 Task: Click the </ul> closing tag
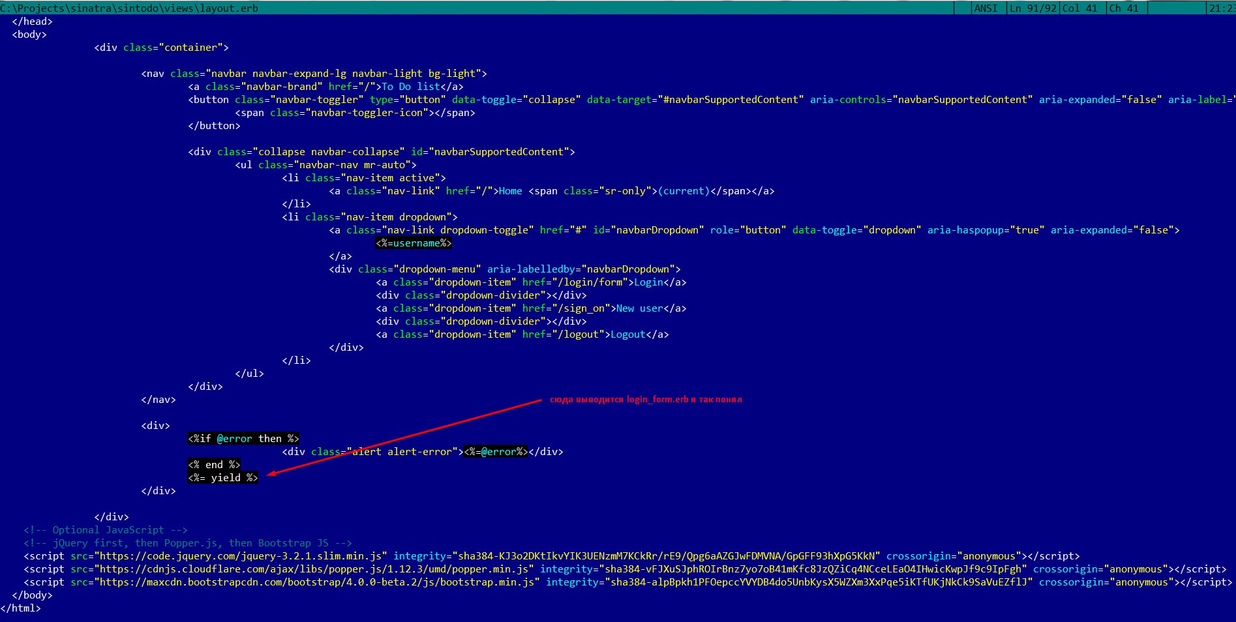coord(249,374)
